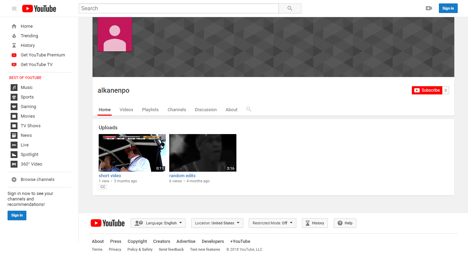
Task: Click the footer Developers link
Action: point(213,241)
